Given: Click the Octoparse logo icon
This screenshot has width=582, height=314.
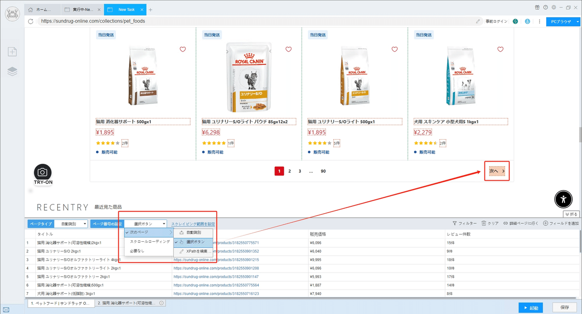Looking at the screenshot, I should (12, 13).
